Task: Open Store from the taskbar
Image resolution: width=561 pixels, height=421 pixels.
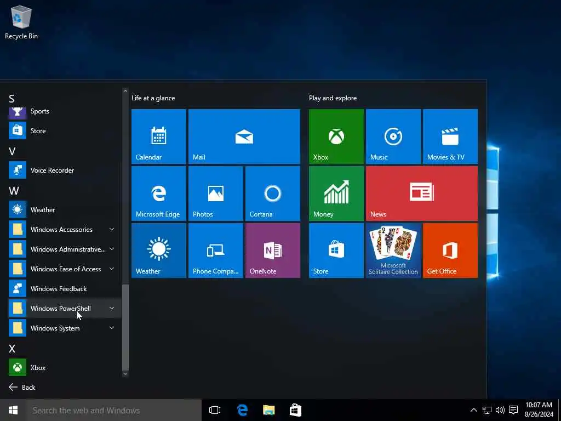Action: coord(295,410)
